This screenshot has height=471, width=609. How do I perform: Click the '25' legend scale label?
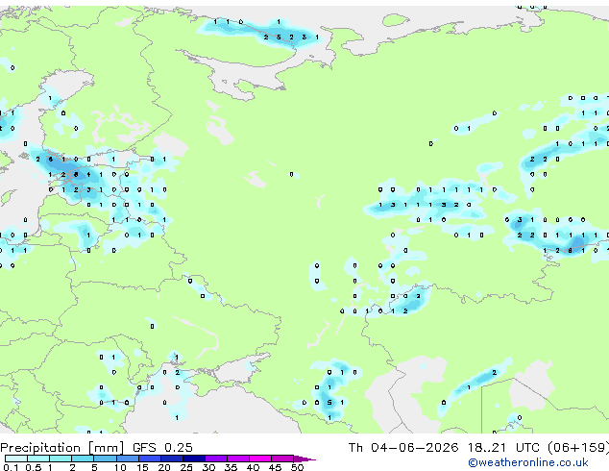pos(186,467)
